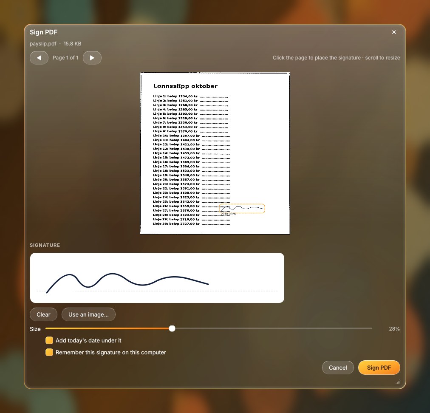Confirm with the orange Sign PDF button
This screenshot has height=413, width=430.
coord(379,368)
